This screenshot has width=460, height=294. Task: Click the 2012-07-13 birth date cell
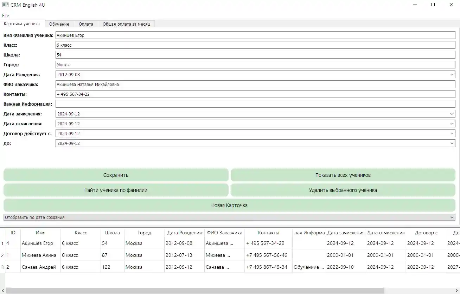click(184, 255)
